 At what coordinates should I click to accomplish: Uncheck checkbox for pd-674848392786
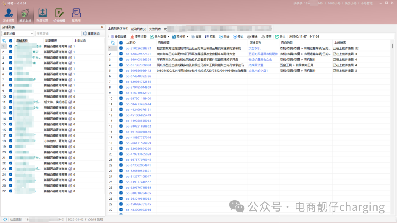click(x=121, y=76)
